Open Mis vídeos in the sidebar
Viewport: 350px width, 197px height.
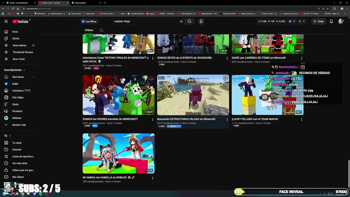(18, 177)
